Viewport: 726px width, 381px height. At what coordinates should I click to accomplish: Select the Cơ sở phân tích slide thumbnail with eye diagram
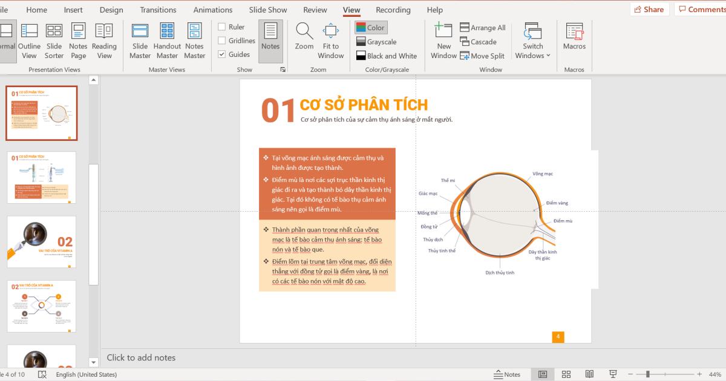tap(42, 112)
